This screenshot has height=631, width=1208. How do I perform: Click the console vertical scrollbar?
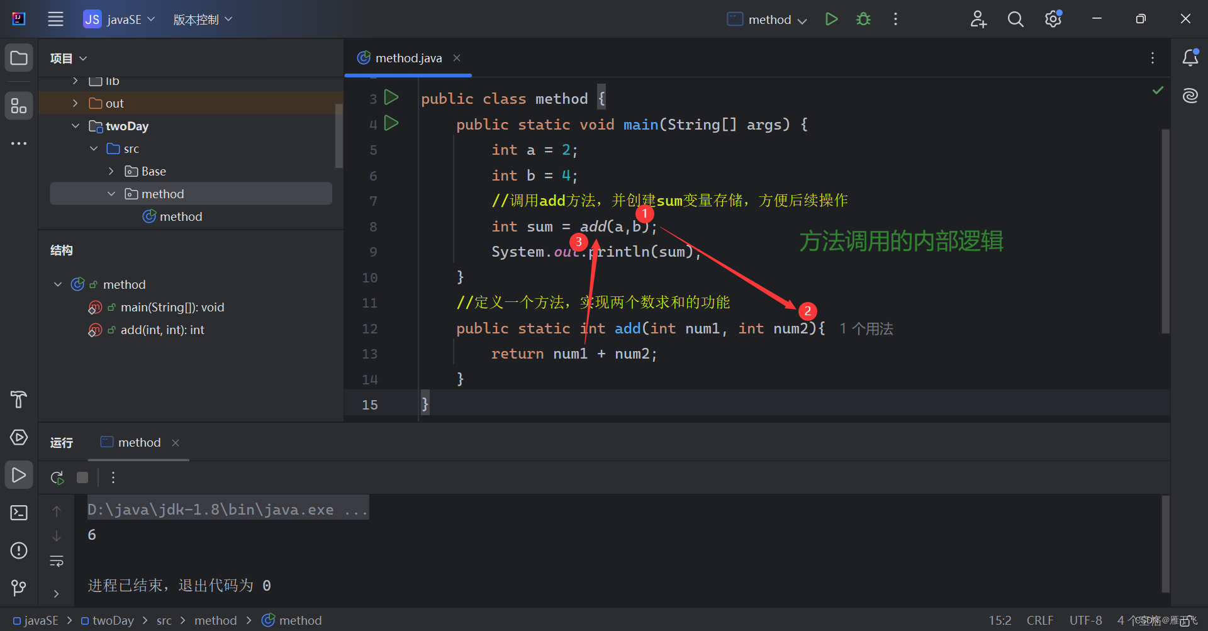pyautogui.click(x=1165, y=544)
